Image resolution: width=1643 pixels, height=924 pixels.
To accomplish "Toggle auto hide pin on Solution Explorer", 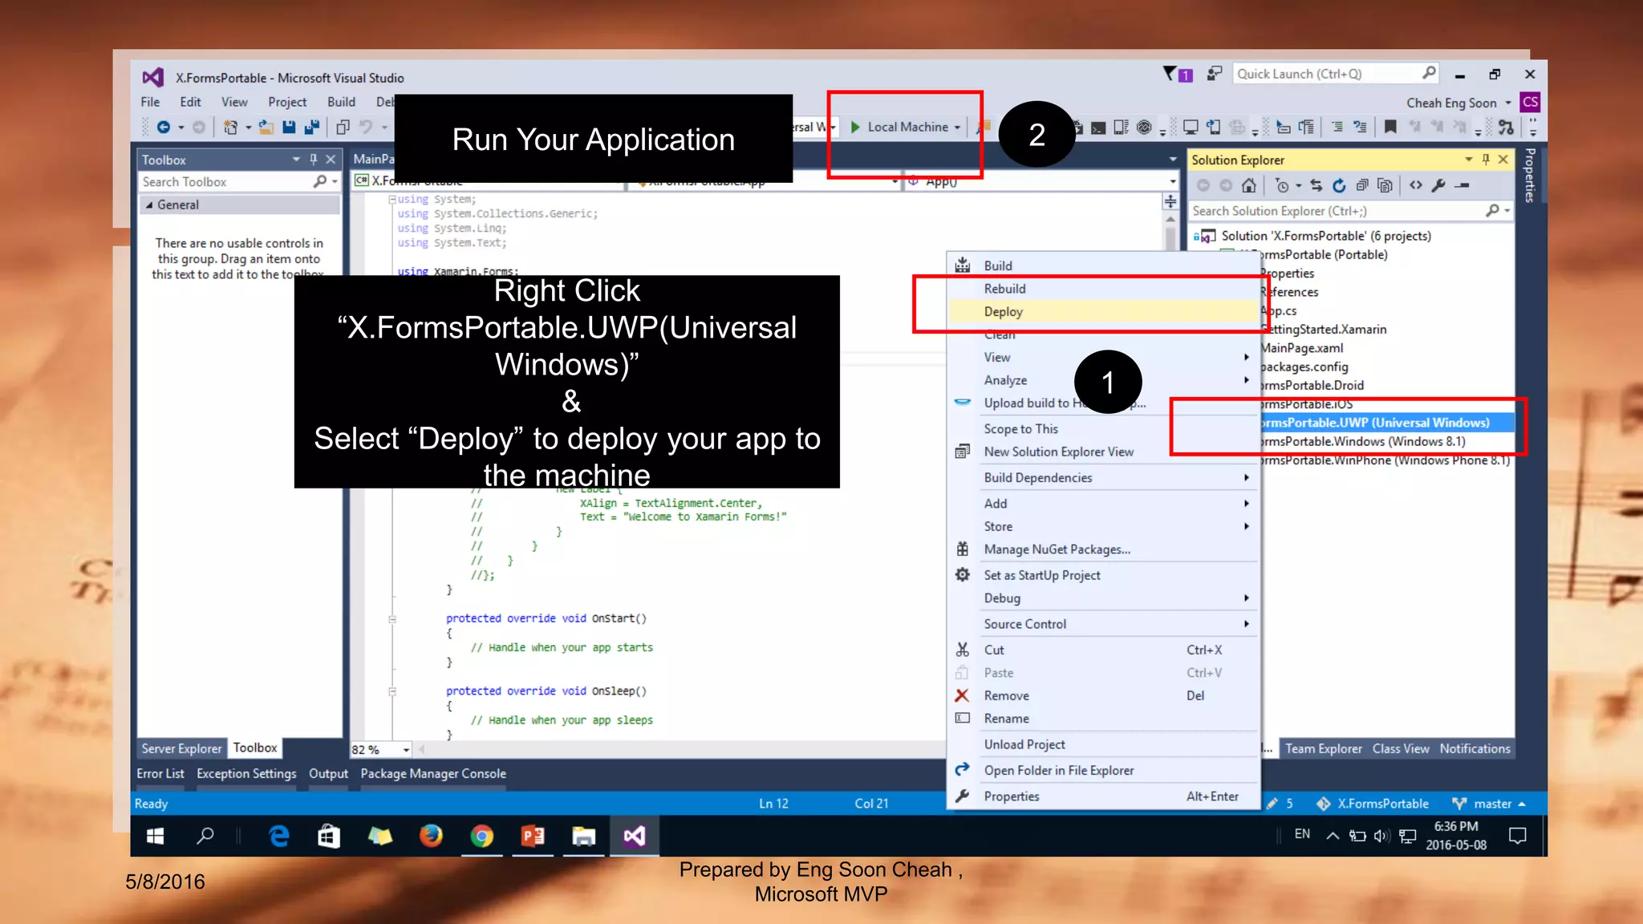I will tap(1486, 160).
